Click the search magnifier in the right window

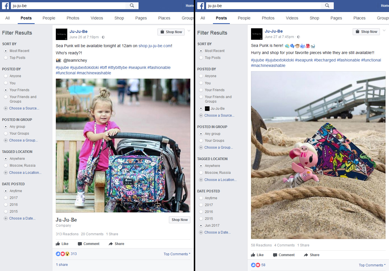pyautogui.click(x=327, y=5)
